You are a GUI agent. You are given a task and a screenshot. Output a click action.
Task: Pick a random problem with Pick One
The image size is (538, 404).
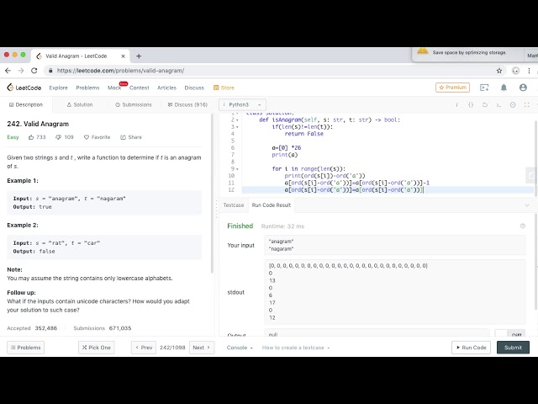coord(96,348)
